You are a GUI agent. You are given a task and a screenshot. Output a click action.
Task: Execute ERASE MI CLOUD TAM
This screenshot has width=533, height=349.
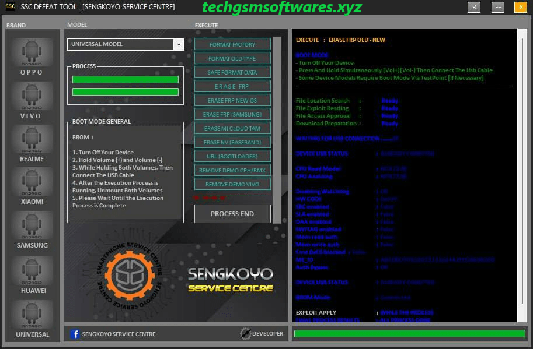[x=232, y=128]
